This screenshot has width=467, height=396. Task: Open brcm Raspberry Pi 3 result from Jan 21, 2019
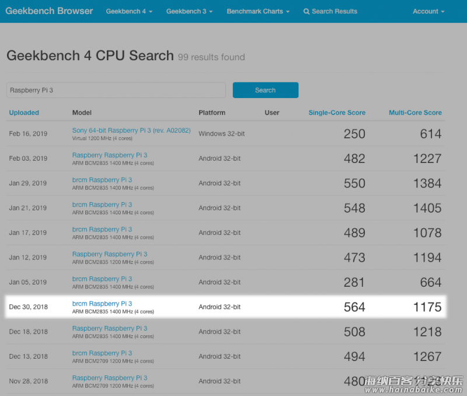102,204
